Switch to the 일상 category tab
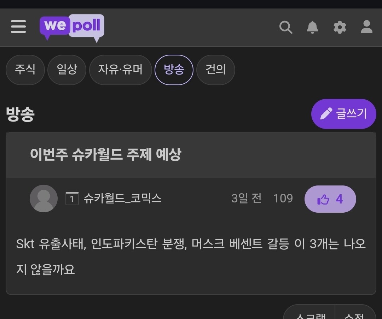The height and width of the screenshot is (319, 382). (x=67, y=70)
